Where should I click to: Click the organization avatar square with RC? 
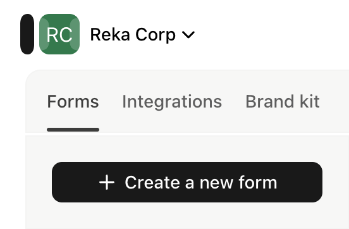click(59, 34)
